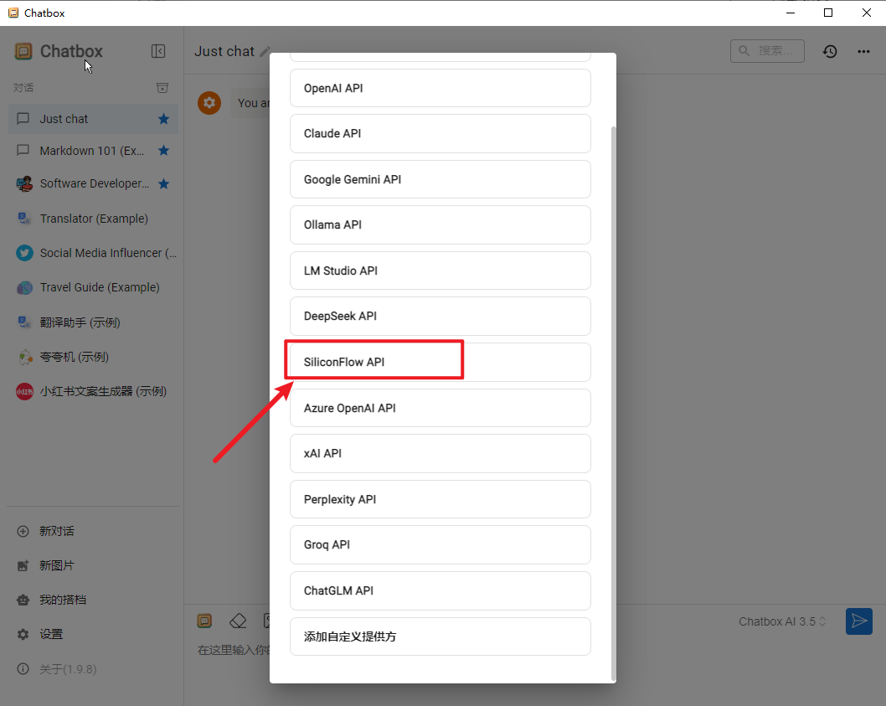Open conversation history clock icon
Screen dimensions: 886x706
(x=830, y=51)
